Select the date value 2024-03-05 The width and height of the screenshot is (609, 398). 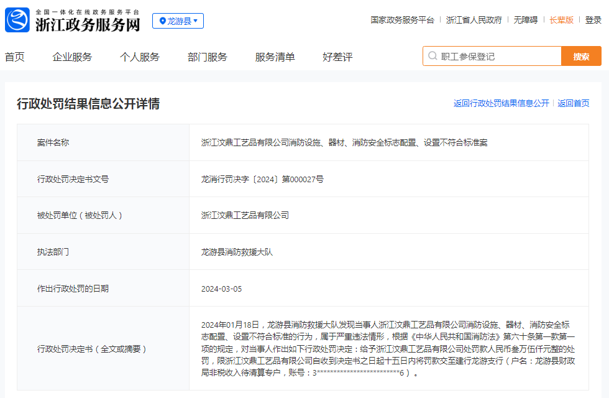221,289
